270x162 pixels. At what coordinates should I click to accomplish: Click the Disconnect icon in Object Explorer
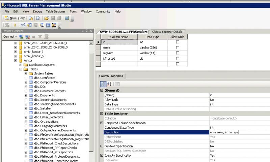click(x=27, y=37)
